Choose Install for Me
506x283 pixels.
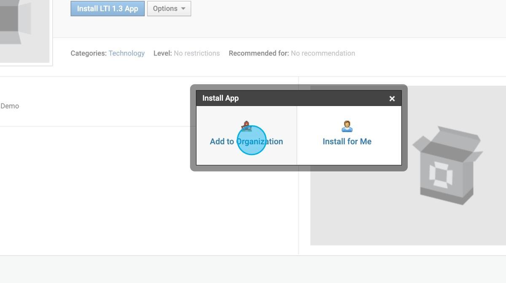click(x=347, y=141)
